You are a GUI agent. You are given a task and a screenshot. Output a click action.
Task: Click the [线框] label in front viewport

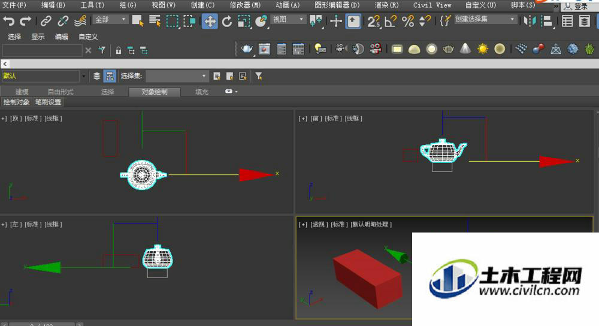click(x=353, y=119)
